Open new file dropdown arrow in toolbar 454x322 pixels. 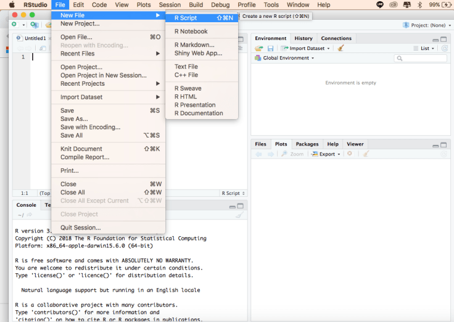[x=23, y=25]
